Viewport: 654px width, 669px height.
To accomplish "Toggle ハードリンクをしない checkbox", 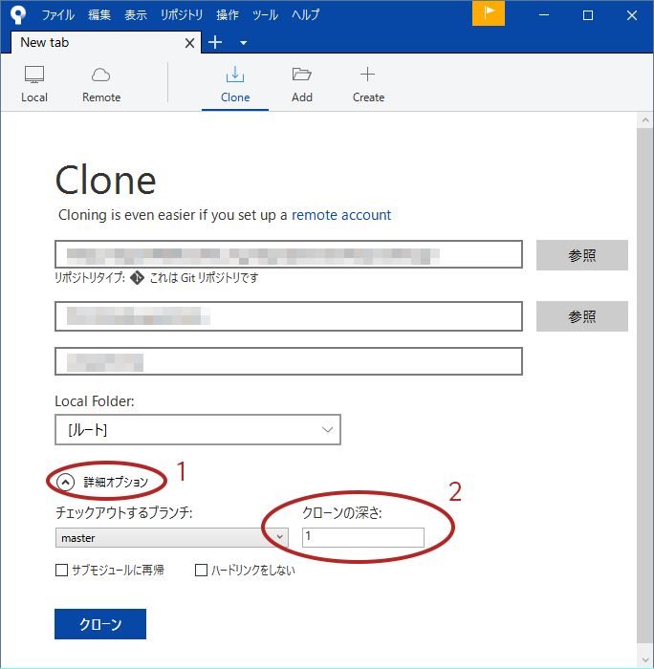I will [x=202, y=571].
